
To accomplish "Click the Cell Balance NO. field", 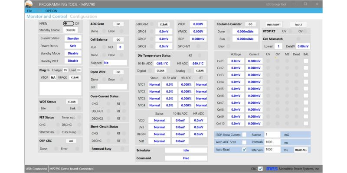I will (121, 47).
